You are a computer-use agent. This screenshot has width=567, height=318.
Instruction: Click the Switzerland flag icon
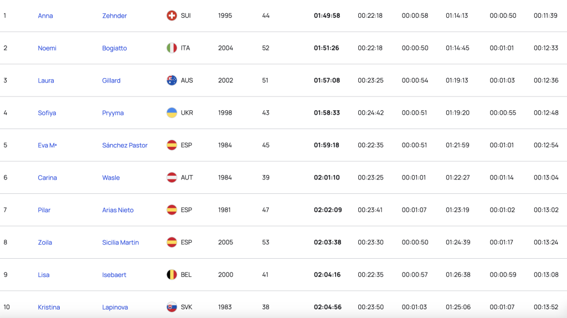[172, 16]
